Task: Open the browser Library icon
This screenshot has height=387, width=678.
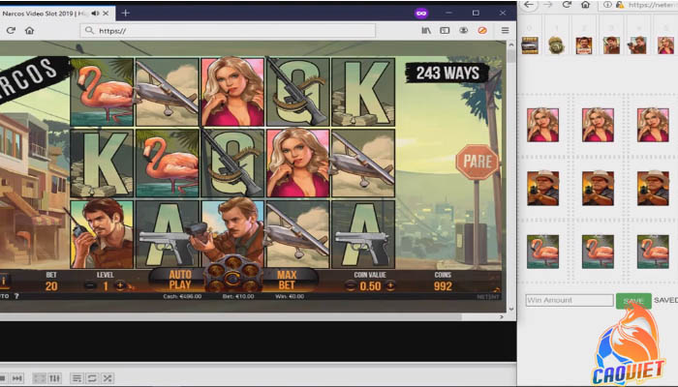Action: [x=426, y=30]
